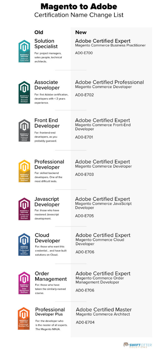Click the orange Professional Developer Plus badge
The width and height of the screenshot is (157, 349).
point(24,319)
